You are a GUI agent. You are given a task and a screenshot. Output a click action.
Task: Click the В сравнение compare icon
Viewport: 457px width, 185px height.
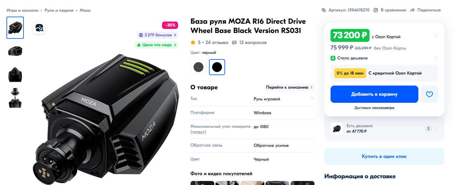(376, 10)
